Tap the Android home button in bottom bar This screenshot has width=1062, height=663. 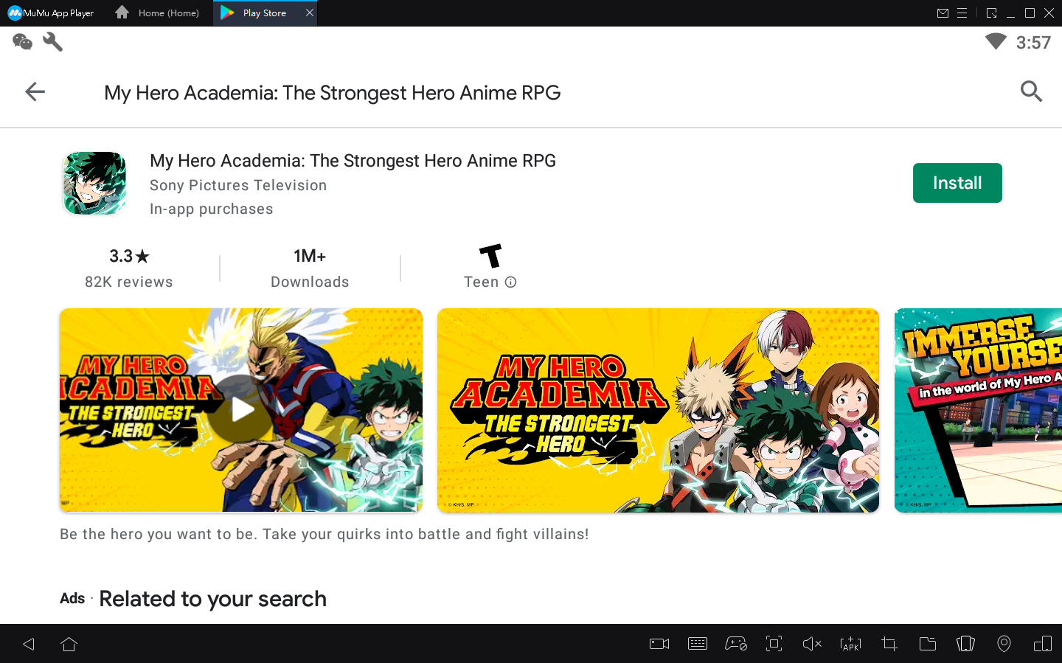pos(69,644)
